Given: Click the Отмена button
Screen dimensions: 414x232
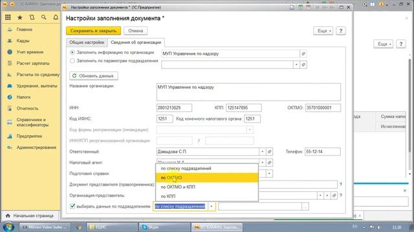Looking at the screenshot, I should tap(135, 31).
